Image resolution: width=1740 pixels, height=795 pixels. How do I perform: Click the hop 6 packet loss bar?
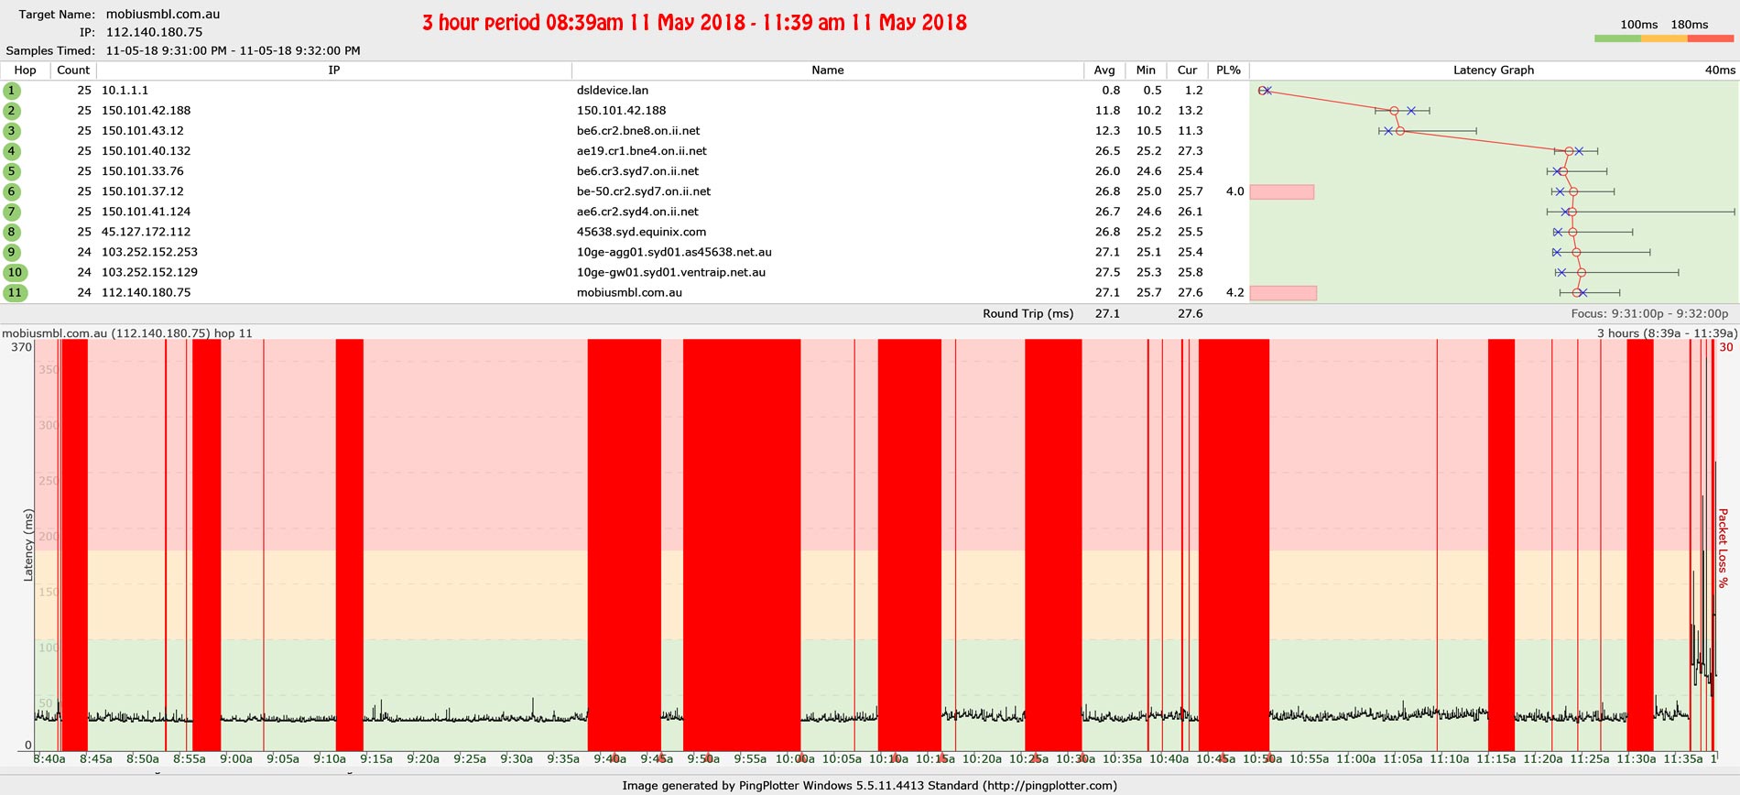[1282, 191]
